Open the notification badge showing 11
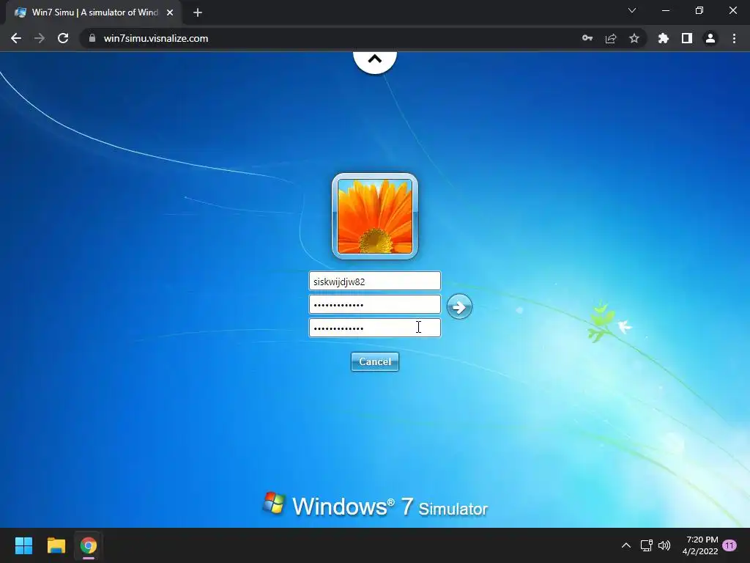Image resolution: width=750 pixels, height=563 pixels. click(x=729, y=545)
